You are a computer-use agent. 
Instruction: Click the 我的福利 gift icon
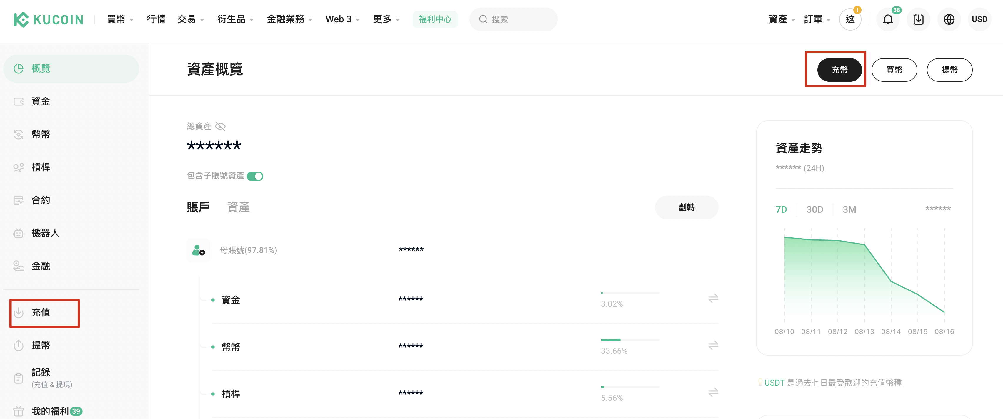pos(18,411)
